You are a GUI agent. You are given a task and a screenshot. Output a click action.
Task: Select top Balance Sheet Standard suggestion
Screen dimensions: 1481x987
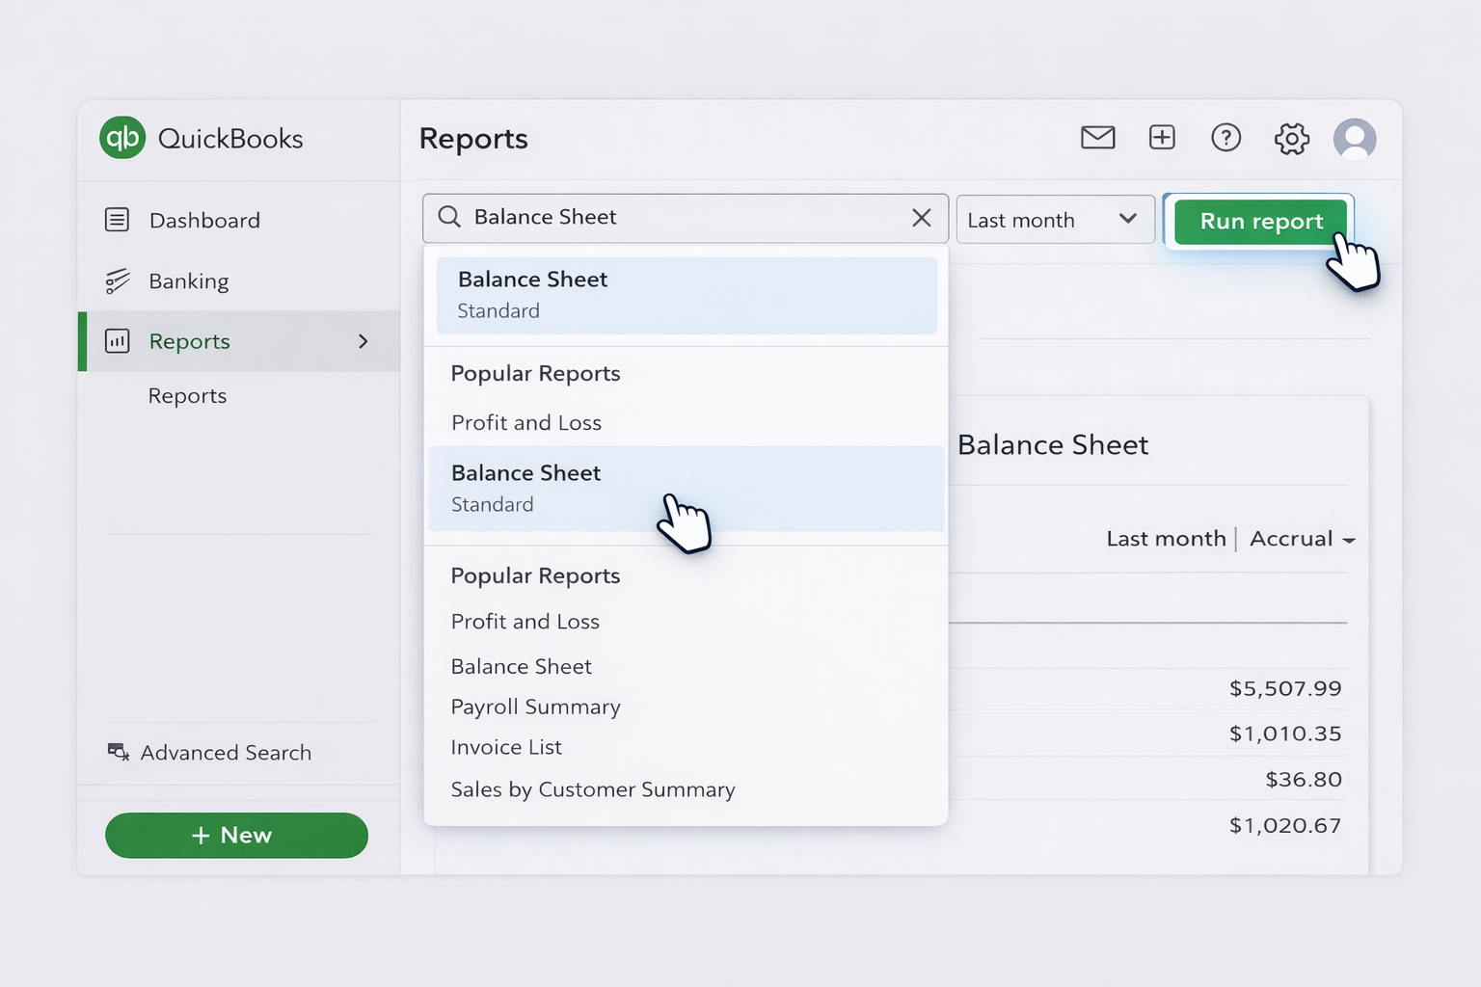(x=687, y=295)
